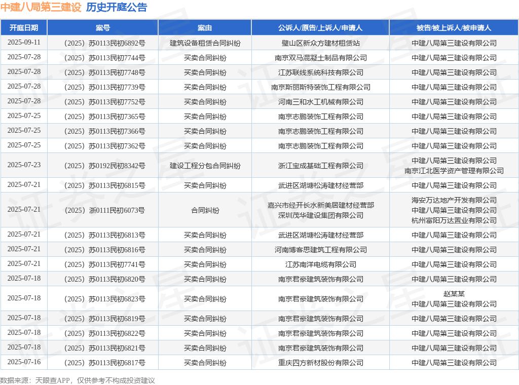Select case number 苏0113民初7365号
The image size is (519, 385).
104,117
